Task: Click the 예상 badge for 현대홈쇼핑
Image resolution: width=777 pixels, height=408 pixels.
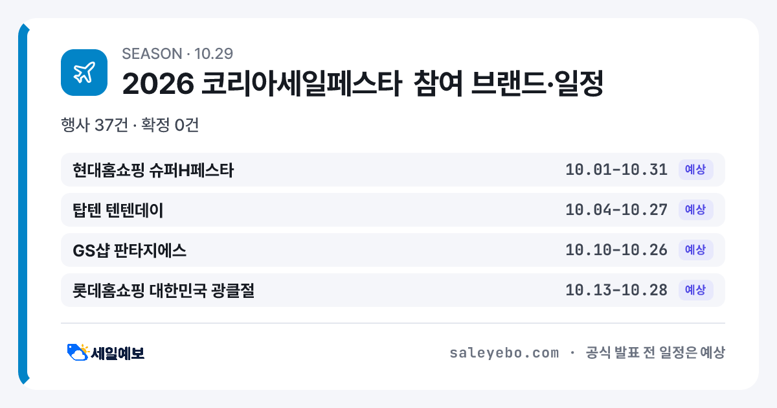Action: (x=695, y=170)
